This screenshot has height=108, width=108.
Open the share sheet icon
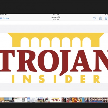click(100, 18)
